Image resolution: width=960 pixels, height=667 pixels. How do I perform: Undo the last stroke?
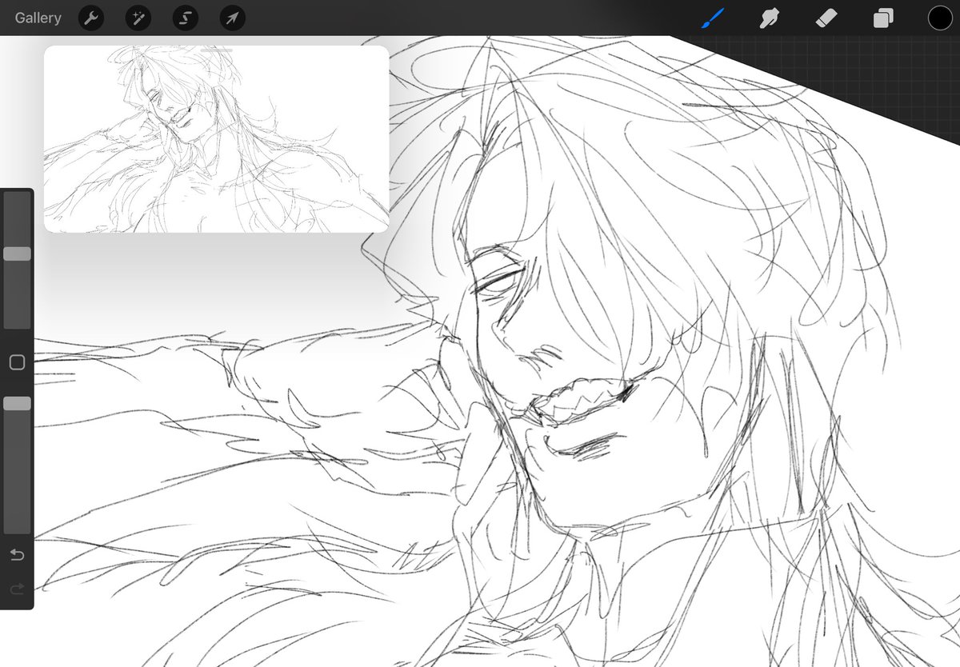click(17, 555)
